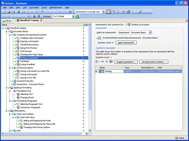The height and width of the screenshot is (141, 189).
Task: Click the green Refresh arrows icon
Action: (x=129, y=12)
